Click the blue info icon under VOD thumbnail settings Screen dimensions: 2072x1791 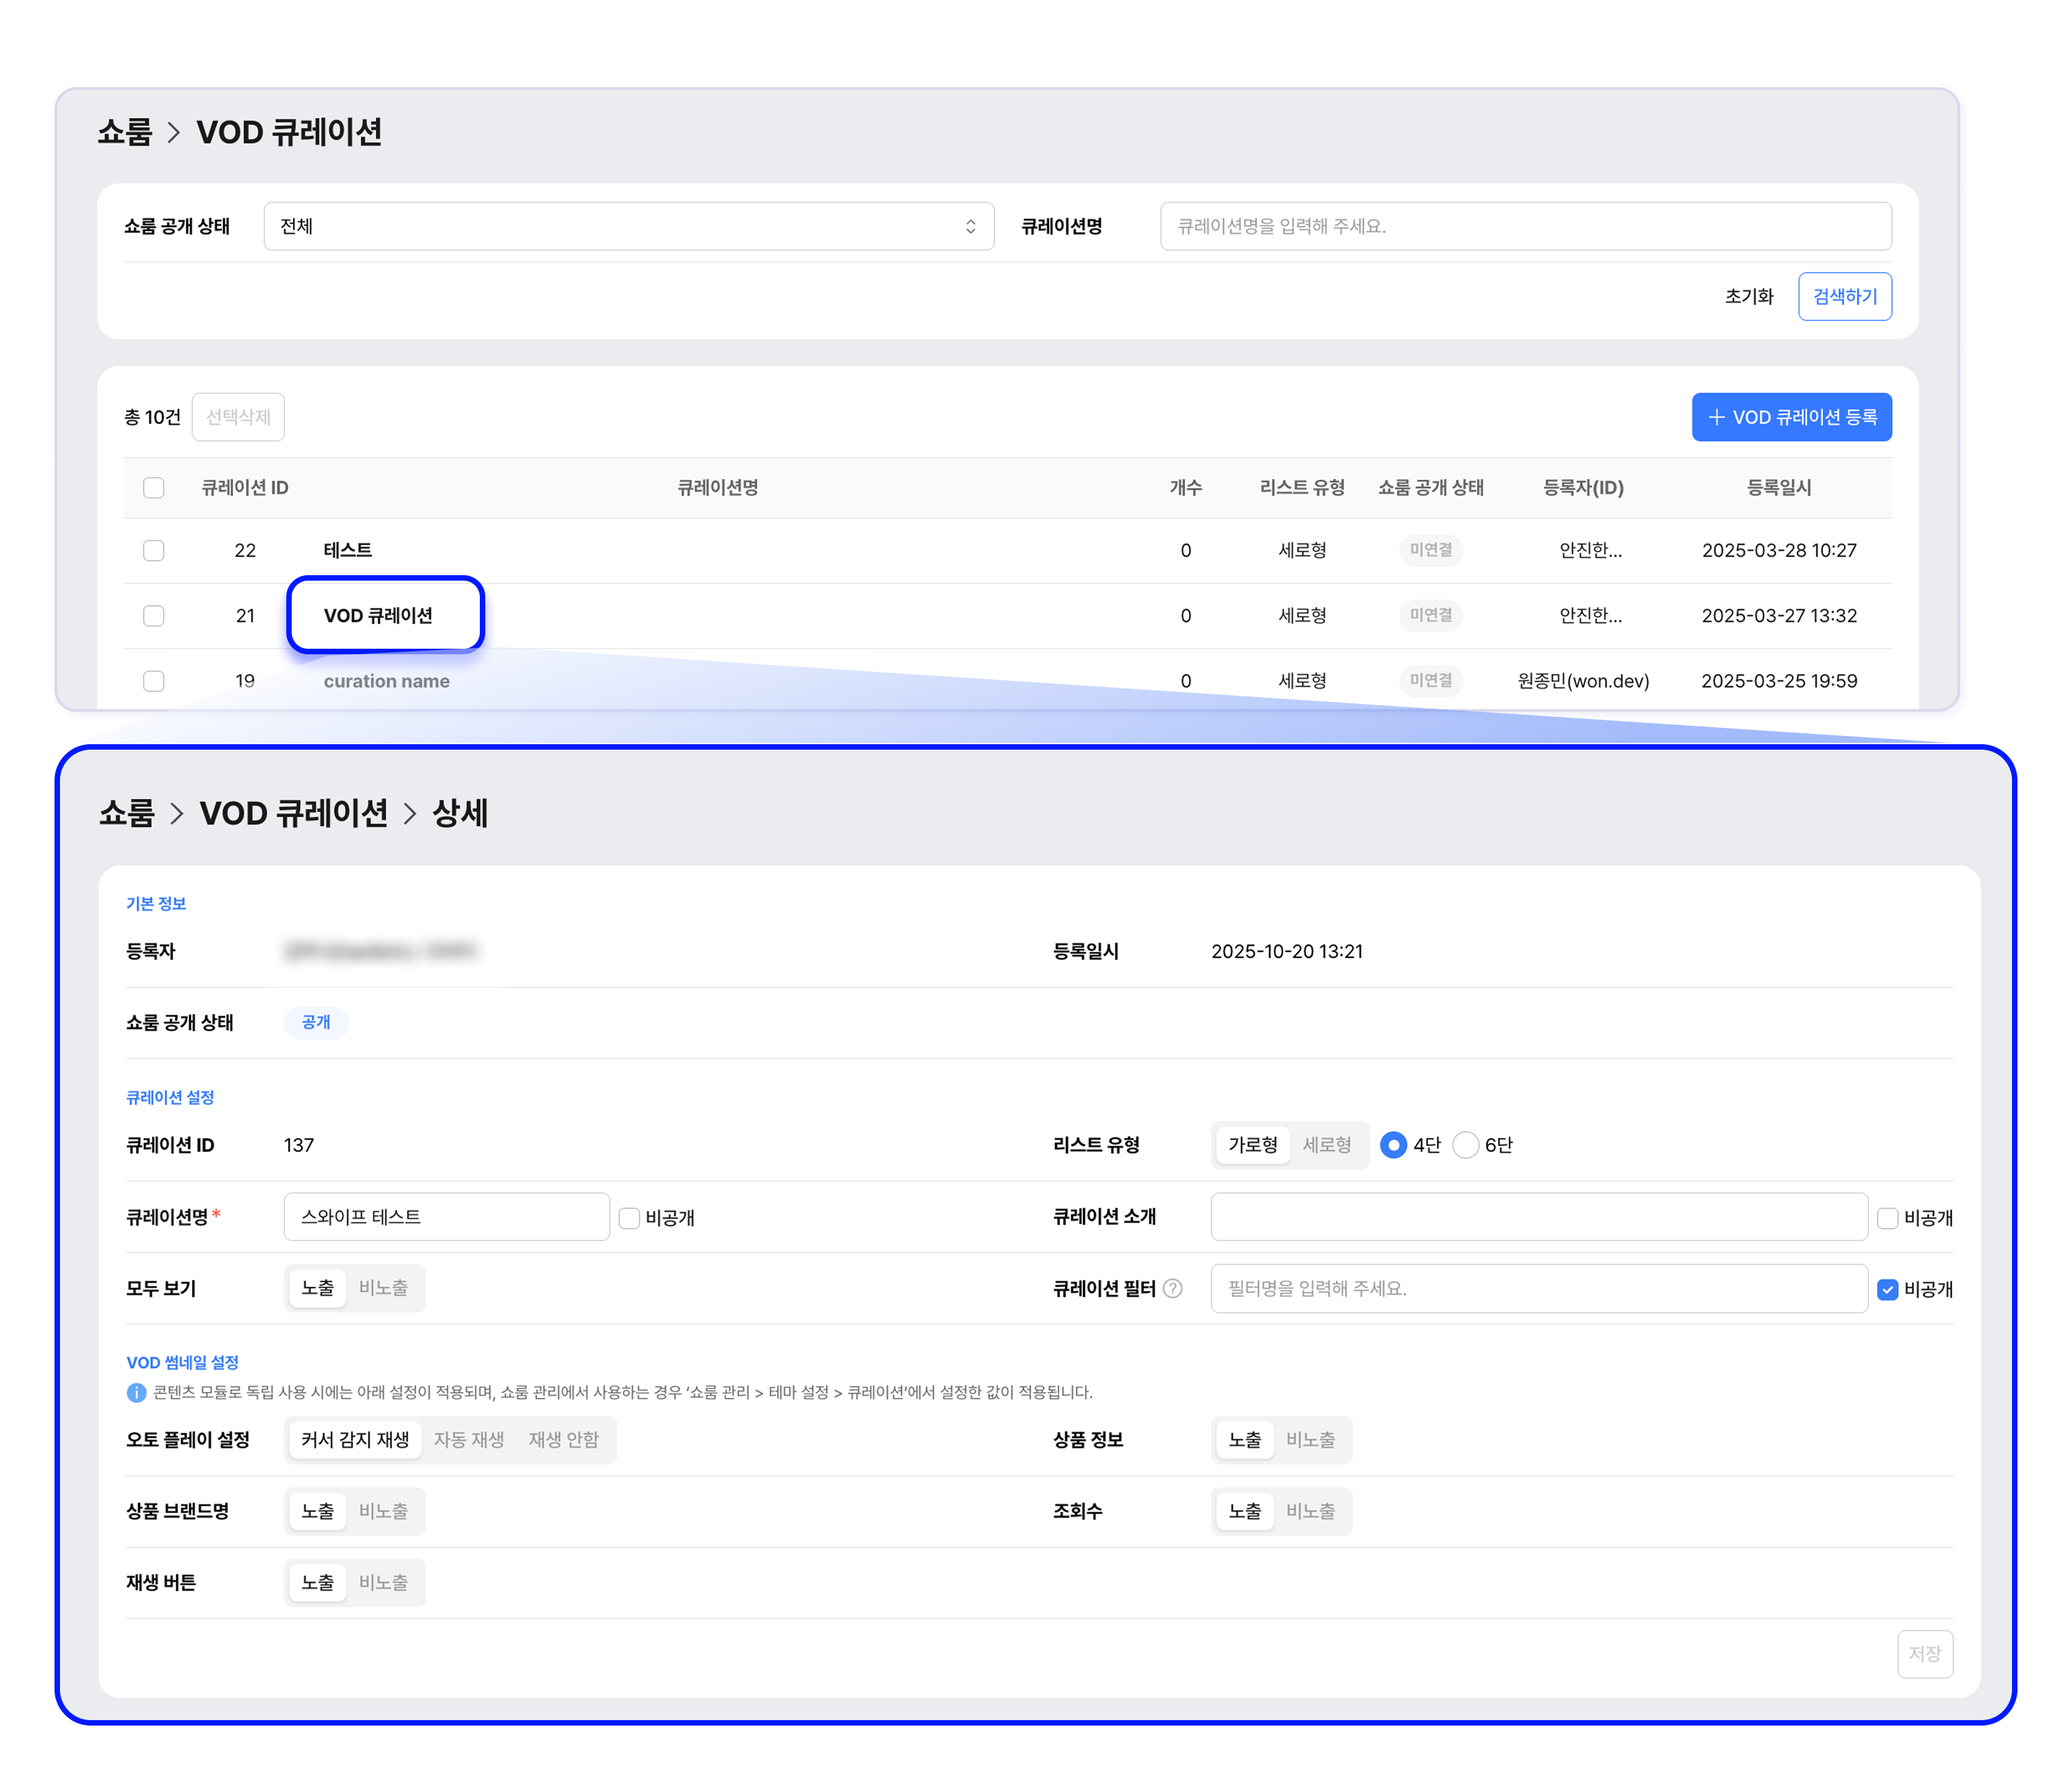(x=136, y=1392)
